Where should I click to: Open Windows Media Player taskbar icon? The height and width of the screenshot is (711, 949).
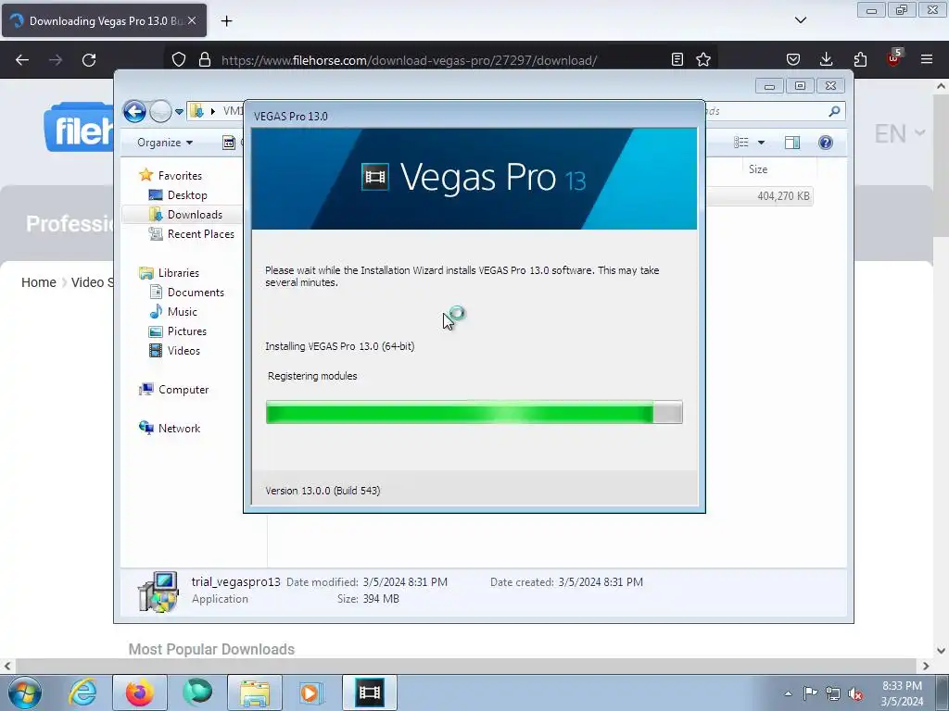312,692
